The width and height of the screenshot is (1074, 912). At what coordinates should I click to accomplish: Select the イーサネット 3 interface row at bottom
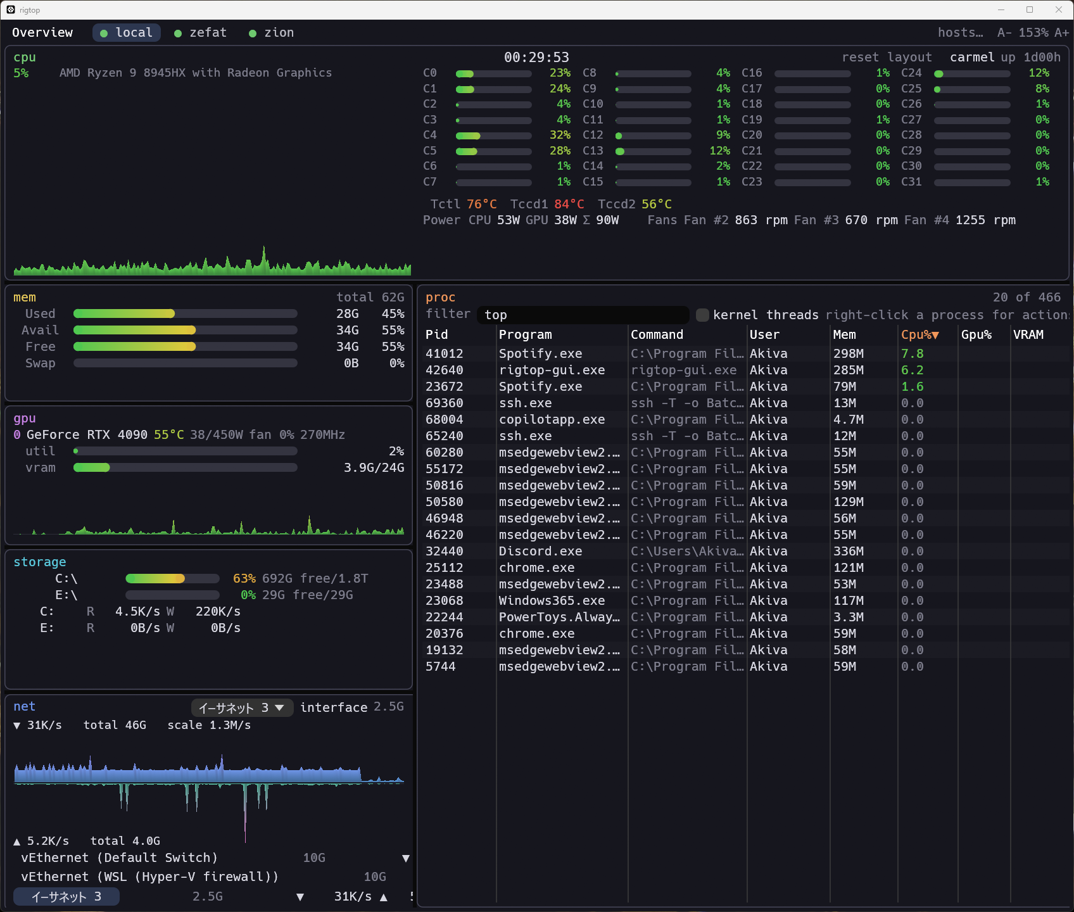pos(66,896)
